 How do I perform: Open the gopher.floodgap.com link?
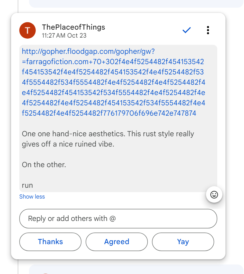[88, 52]
